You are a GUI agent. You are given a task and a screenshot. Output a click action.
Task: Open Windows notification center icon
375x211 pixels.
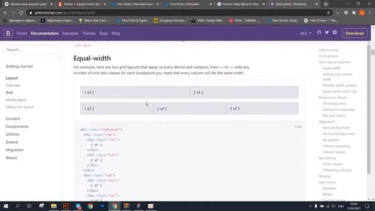pos(367,206)
